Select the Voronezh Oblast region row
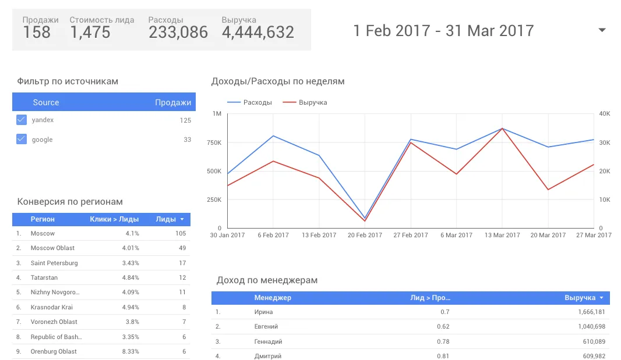This screenshot has height=360, width=621. click(101, 322)
